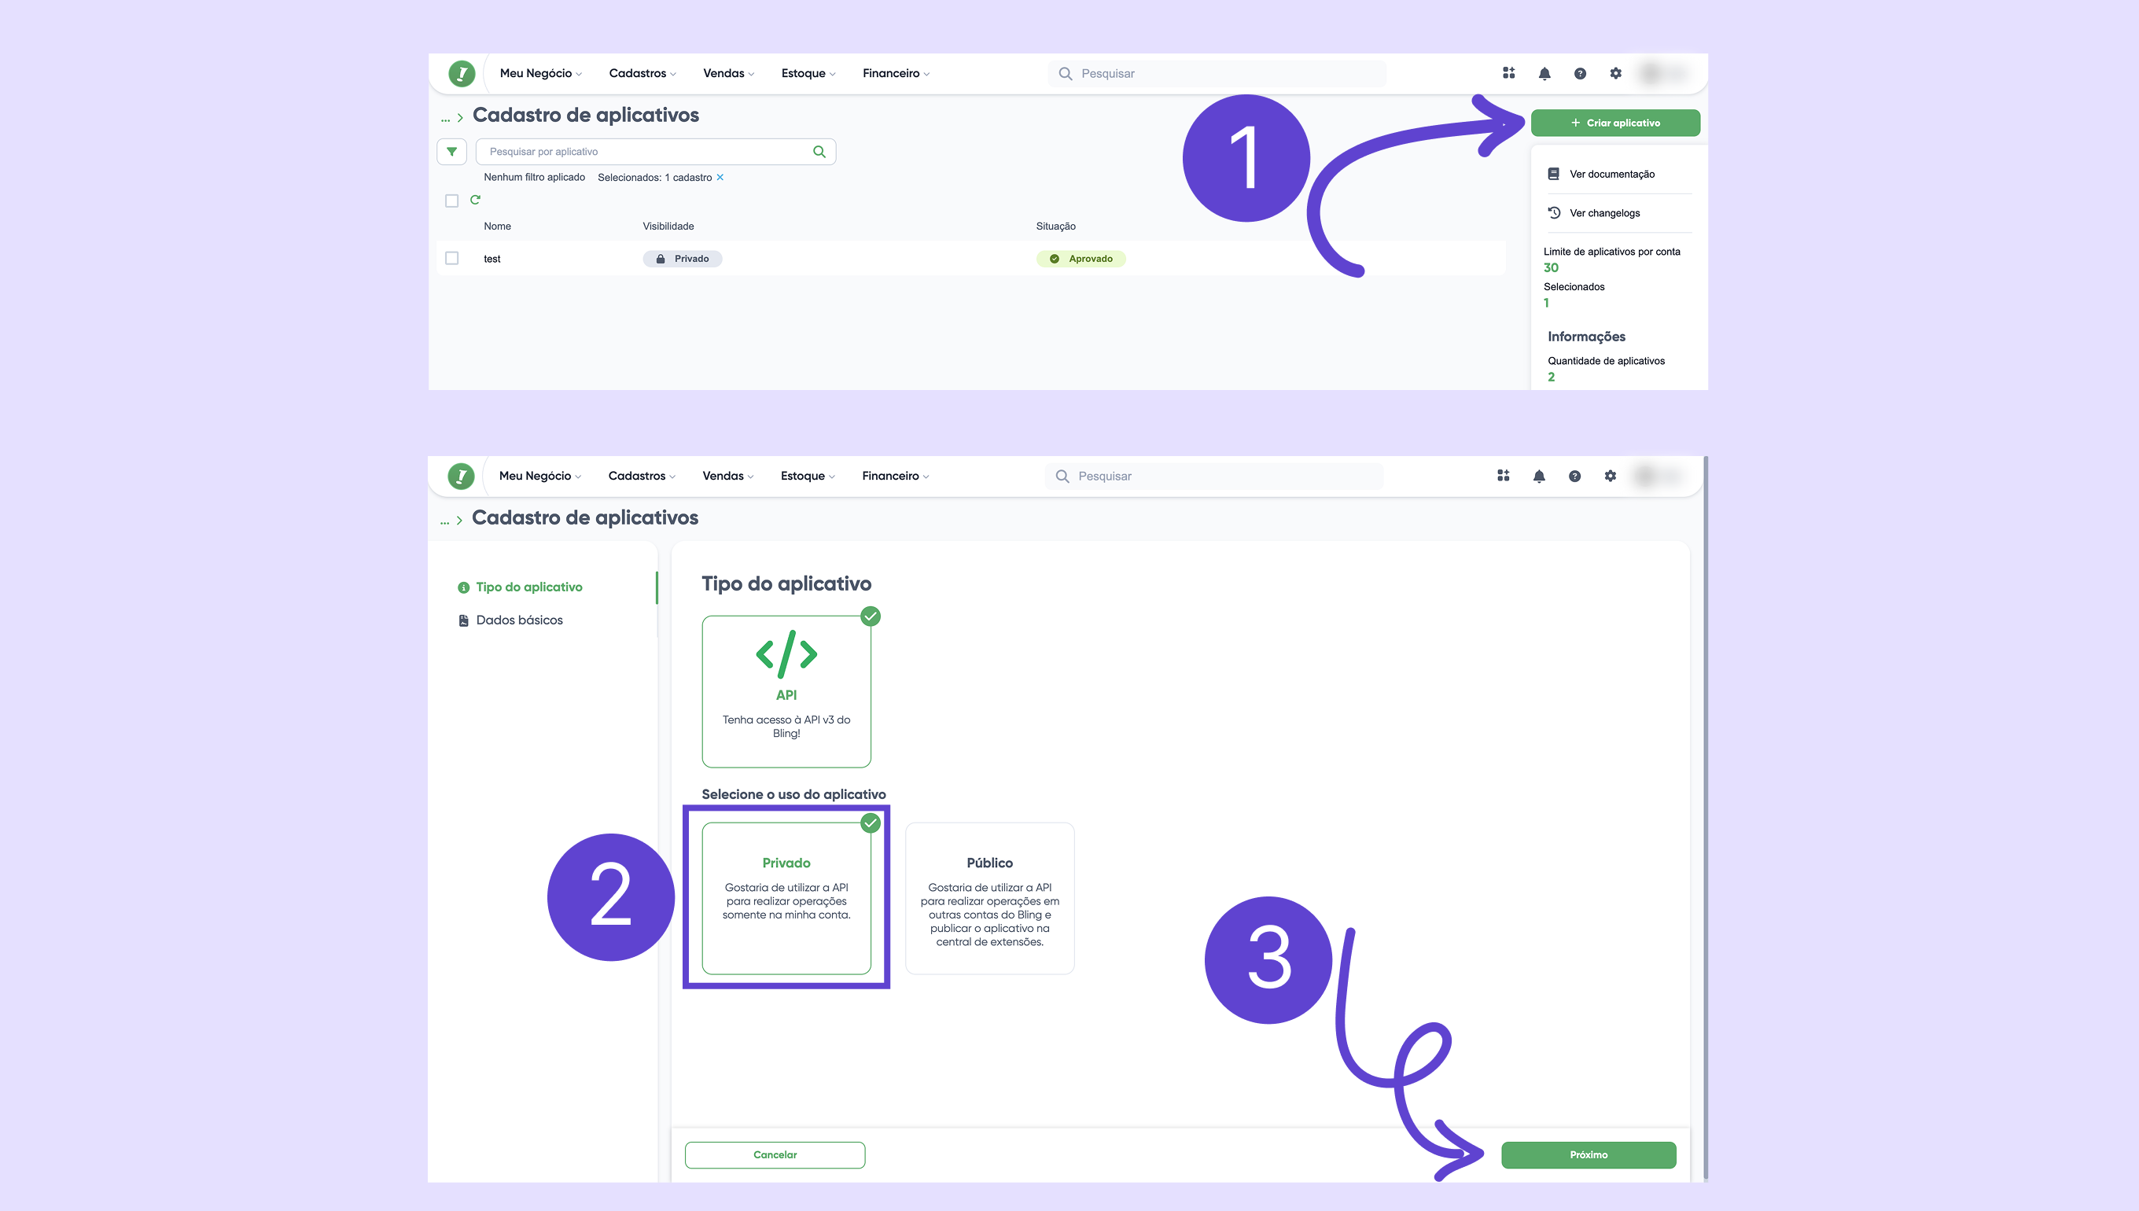Expand the Meu Negócio menu in upper navbar

point(539,73)
